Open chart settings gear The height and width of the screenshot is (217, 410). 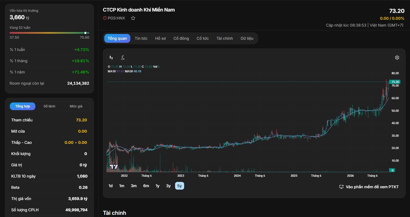pos(397,58)
